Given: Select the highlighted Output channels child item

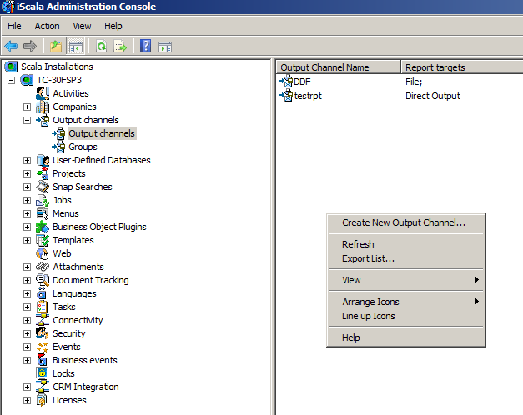Looking at the screenshot, I should pos(102,133).
